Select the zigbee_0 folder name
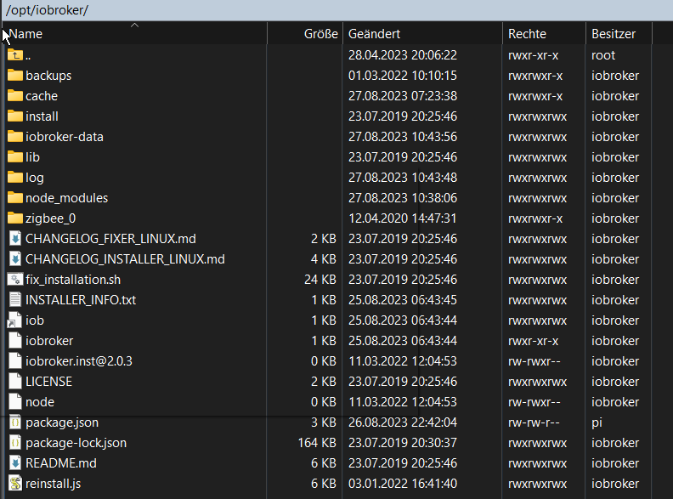 tap(51, 218)
